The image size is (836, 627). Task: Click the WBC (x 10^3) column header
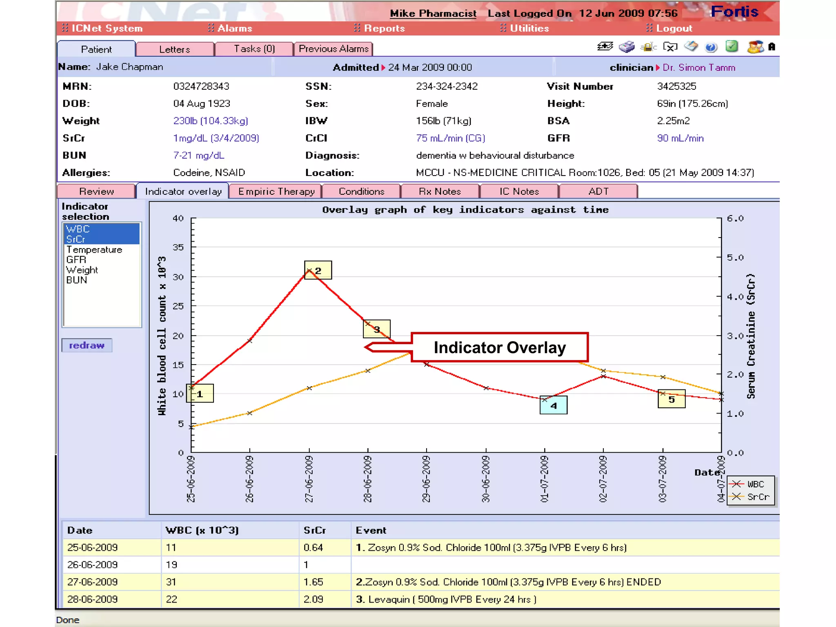point(230,530)
